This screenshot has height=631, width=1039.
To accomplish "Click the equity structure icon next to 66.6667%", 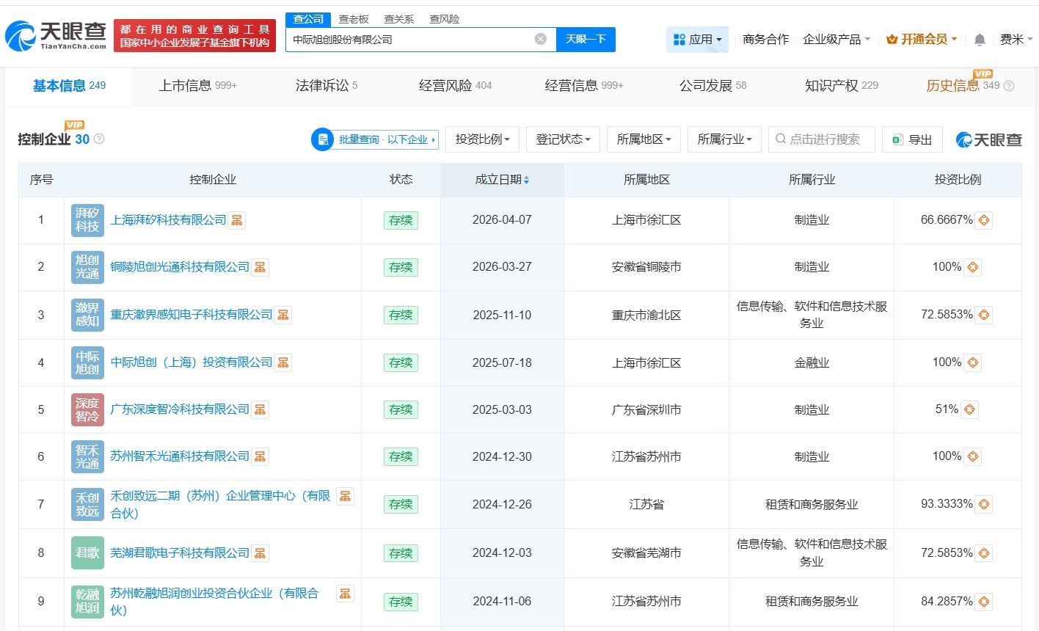I will (x=983, y=220).
